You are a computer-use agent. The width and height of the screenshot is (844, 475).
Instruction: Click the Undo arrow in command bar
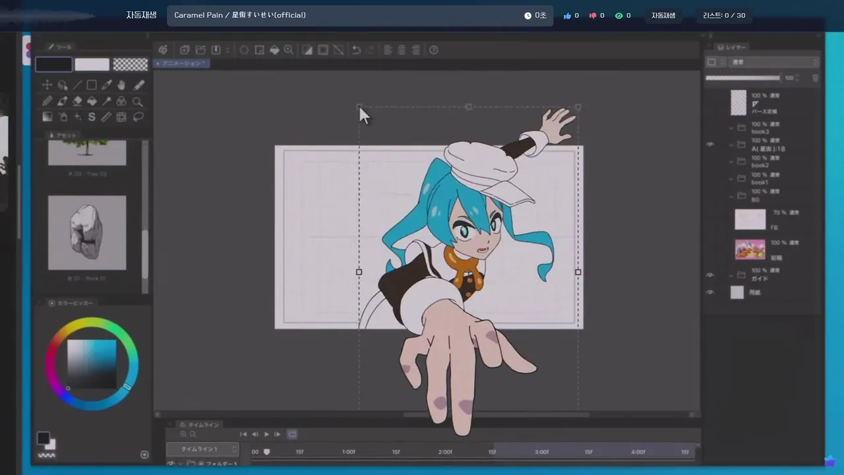[356, 50]
